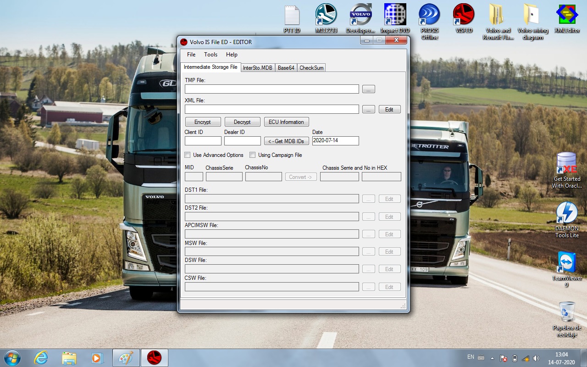Click the Encrypt button
This screenshot has height=367, width=587.
203,122
